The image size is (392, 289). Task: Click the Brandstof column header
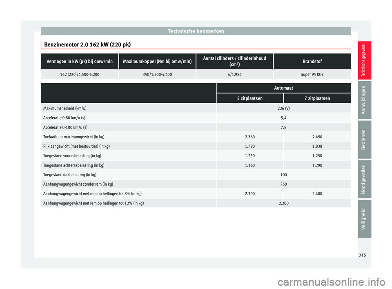point(312,61)
